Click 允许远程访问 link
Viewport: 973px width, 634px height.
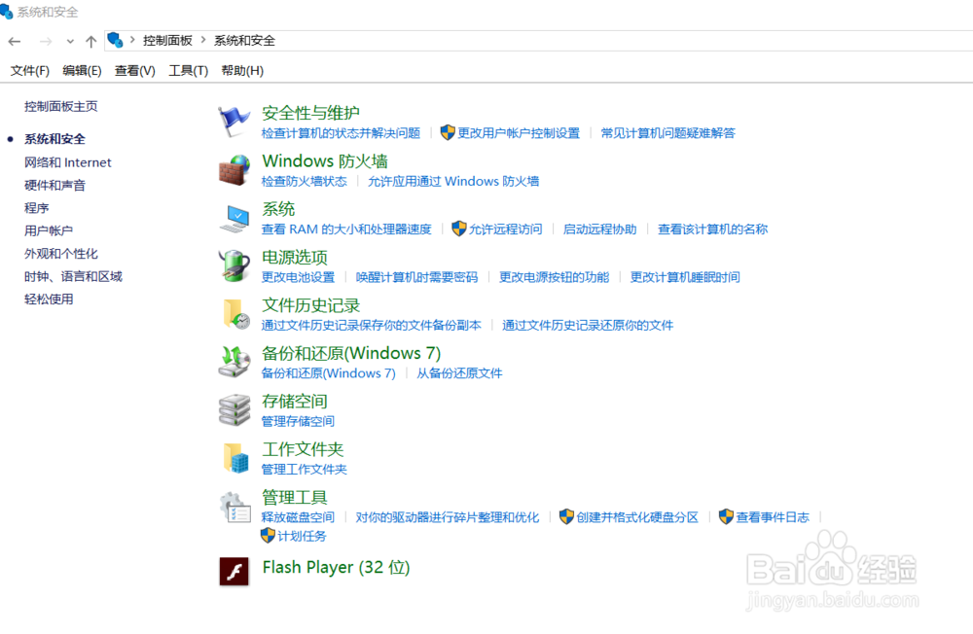[x=505, y=229]
